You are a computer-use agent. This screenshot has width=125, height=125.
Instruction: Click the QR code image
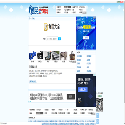pyautogui.click(x=100, y=105)
